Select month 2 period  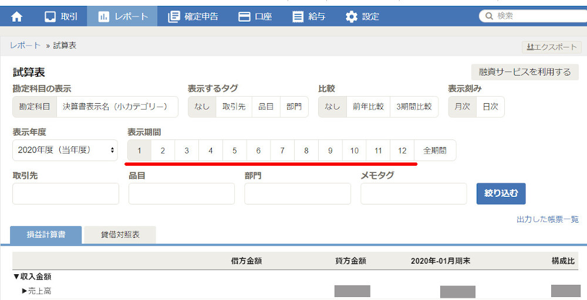(163, 151)
